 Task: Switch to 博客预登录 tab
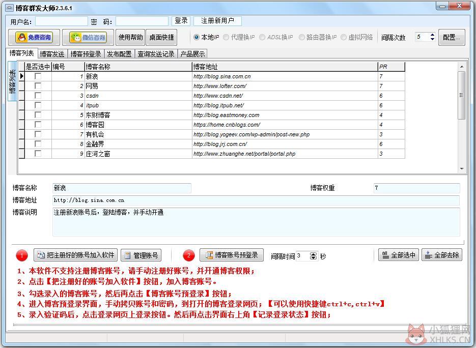tap(86, 54)
